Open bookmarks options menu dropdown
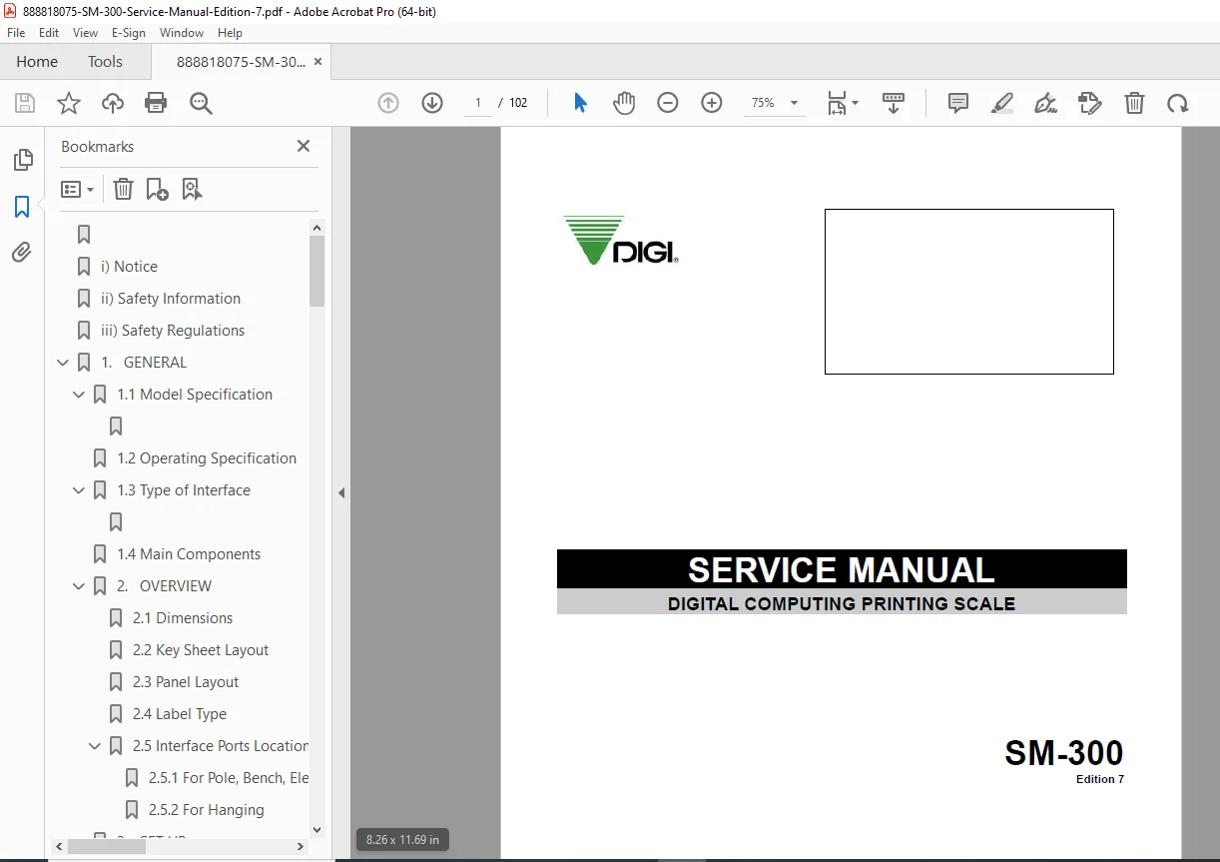The width and height of the screenshot is (1220, 862). pos(77,189)
